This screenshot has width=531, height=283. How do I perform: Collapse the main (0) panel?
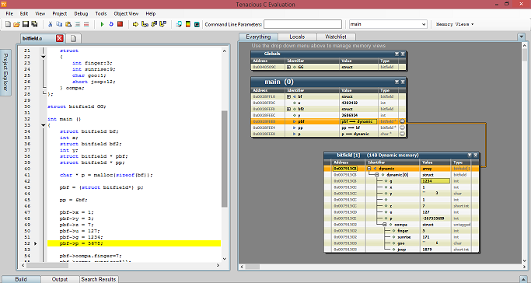[397, 82]
